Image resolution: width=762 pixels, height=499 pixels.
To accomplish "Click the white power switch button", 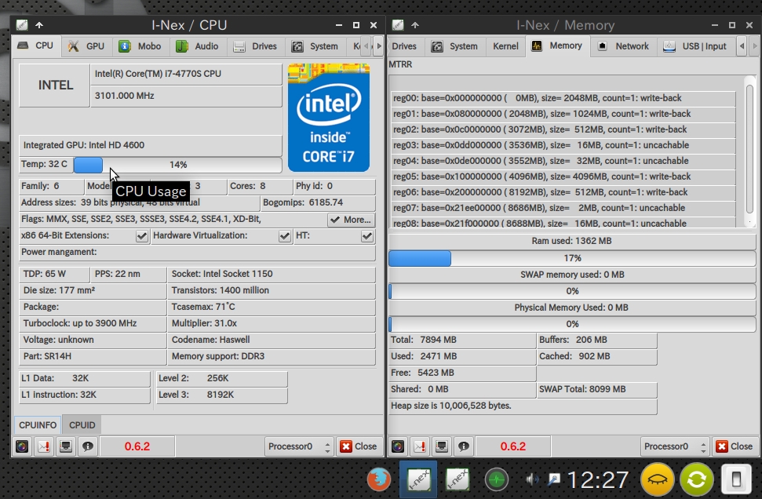I will click(x=736, y=480).
